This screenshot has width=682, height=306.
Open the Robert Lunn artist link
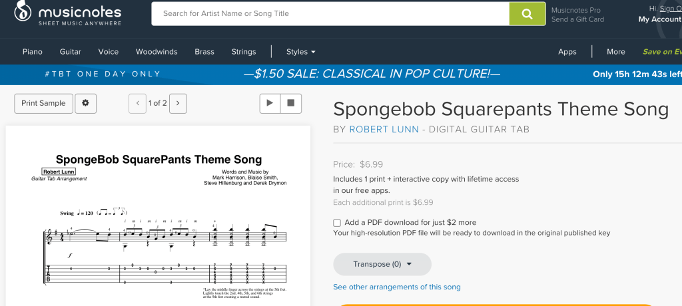coord(384,129)
